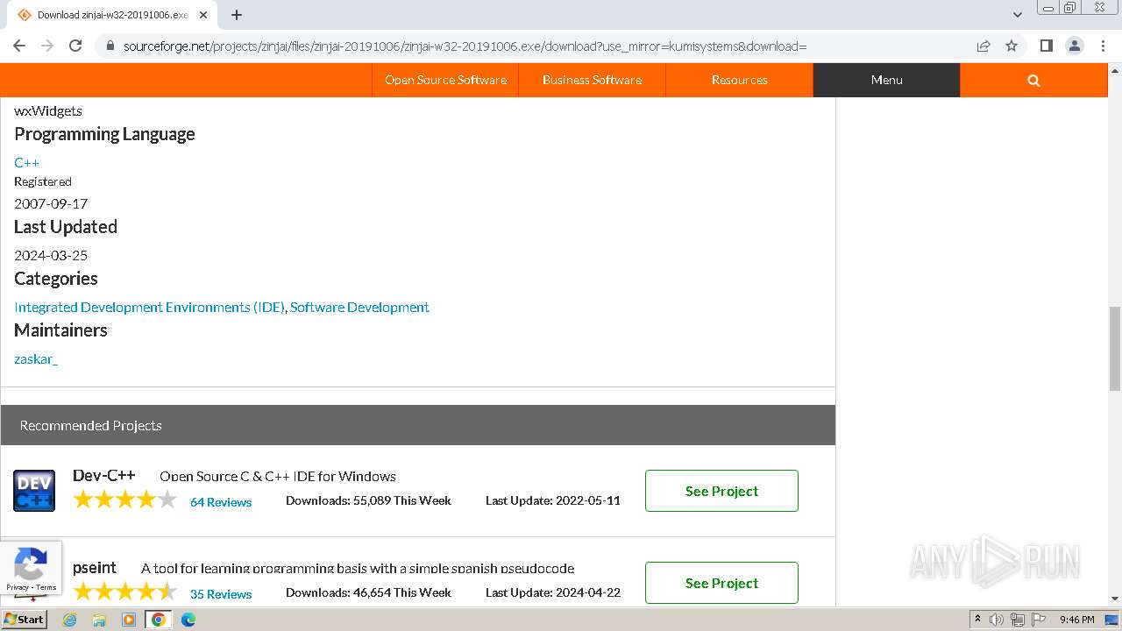The image size is (1122, 631).
Task: Open File Explorer from the taskbar
Action: [99, 620]
